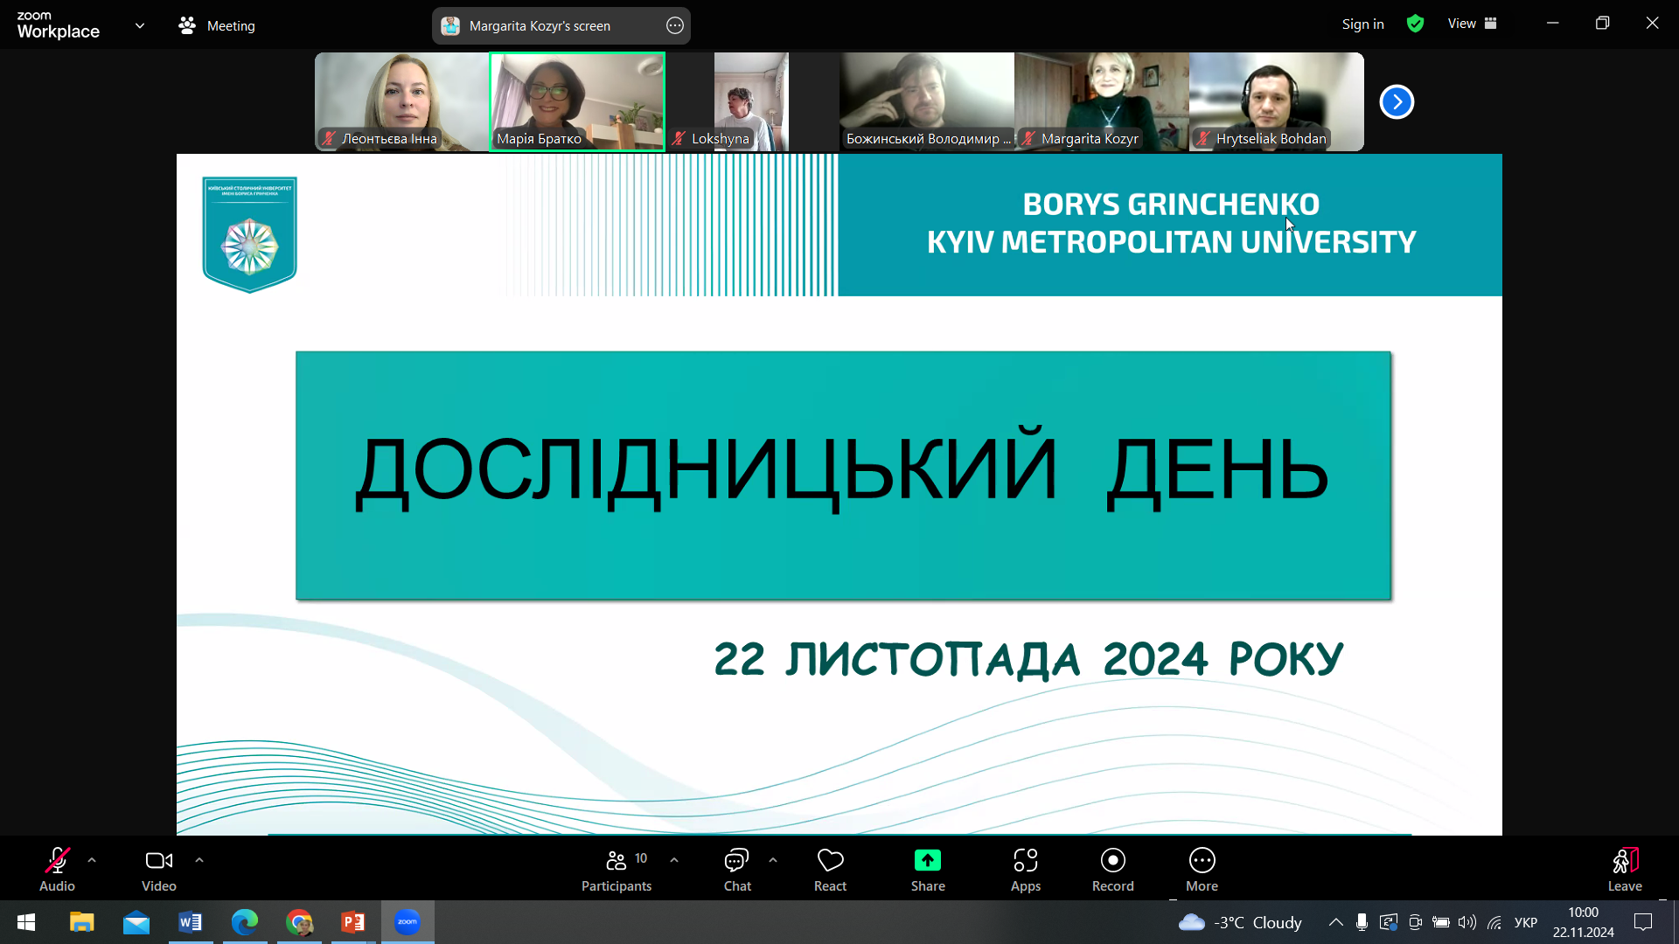Click the green encryption shield icon
Image resolution: width=1679 pixels, height=944 pixels.
coord(1415,24)
